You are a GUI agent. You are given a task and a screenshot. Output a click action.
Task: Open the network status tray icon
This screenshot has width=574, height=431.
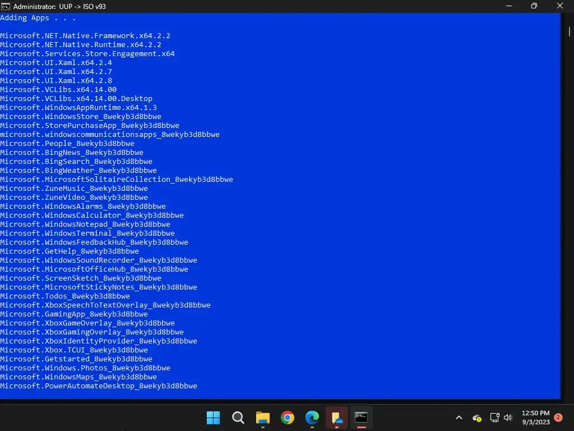click(494, 418)
